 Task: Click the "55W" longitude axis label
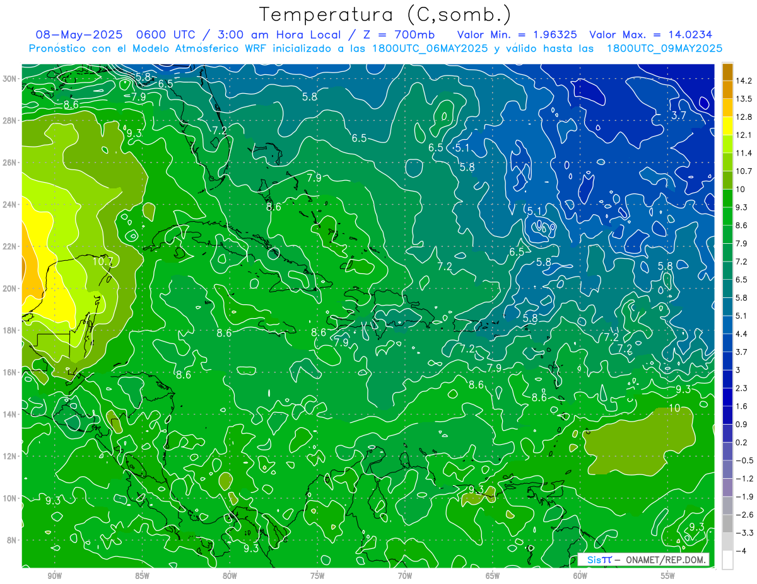coord(668,576)
